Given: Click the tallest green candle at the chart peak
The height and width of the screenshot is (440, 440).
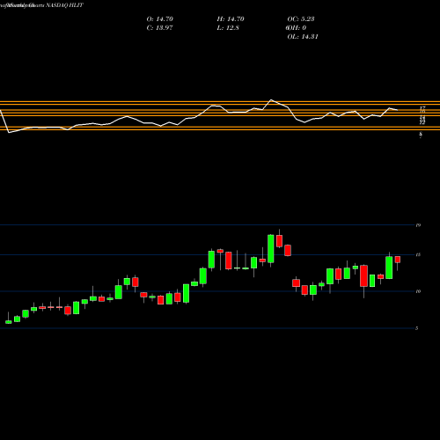Looking at the screenshot, I should pos(271,248).
